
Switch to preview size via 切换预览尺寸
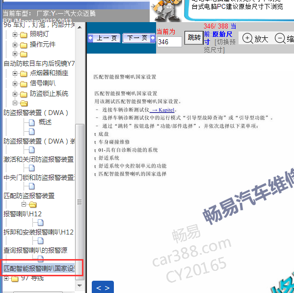click(x=220, y=46)
